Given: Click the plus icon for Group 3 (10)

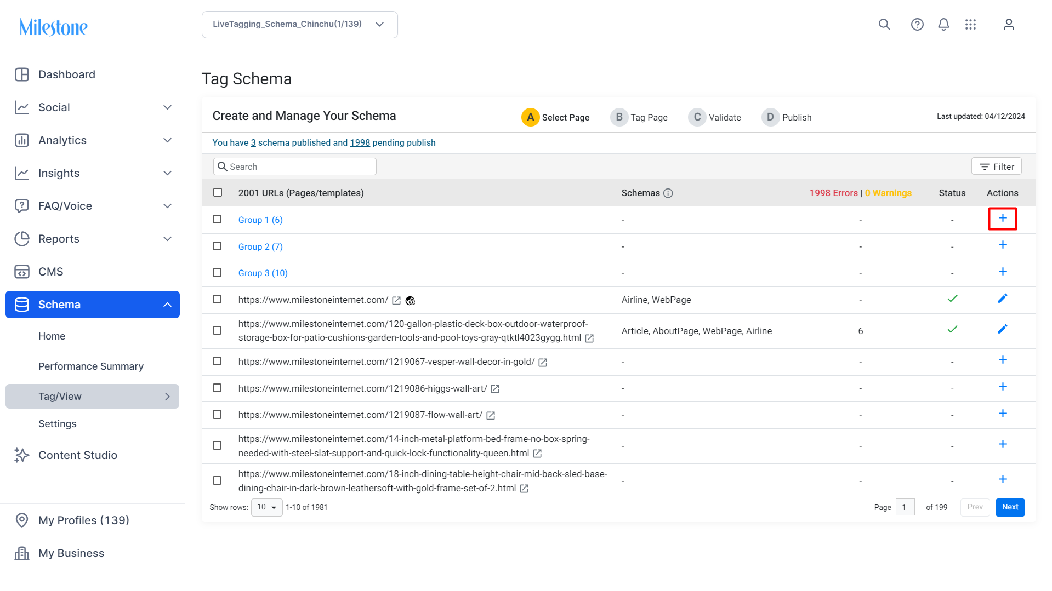Looking at the screenshot, I should pyautogui.click(x=1003, y=272).
